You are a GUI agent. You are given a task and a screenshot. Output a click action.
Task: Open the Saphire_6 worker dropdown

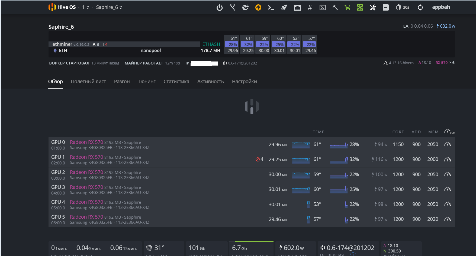(x=109, y=7)
